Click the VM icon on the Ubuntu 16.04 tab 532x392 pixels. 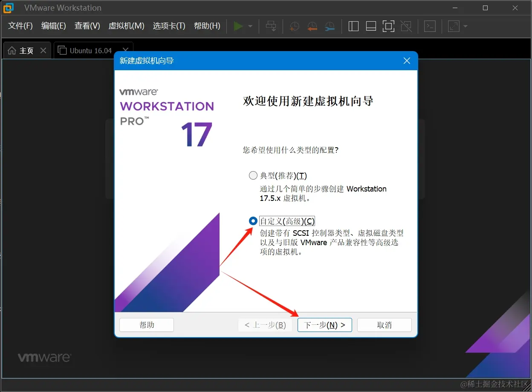point(62,50)
